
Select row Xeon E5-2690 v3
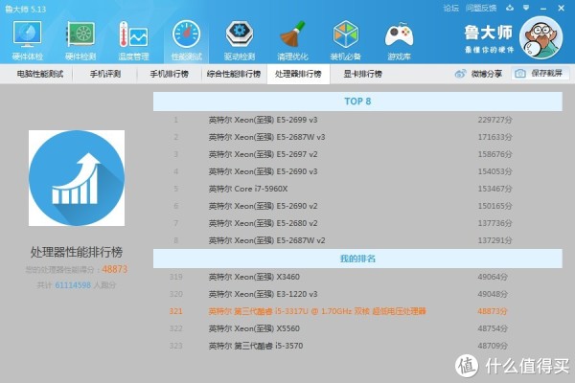tap(357, 171)
